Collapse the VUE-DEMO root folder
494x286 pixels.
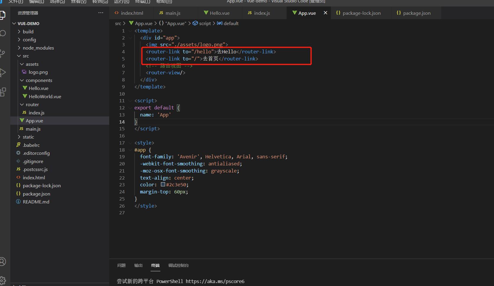click(14, 24)
